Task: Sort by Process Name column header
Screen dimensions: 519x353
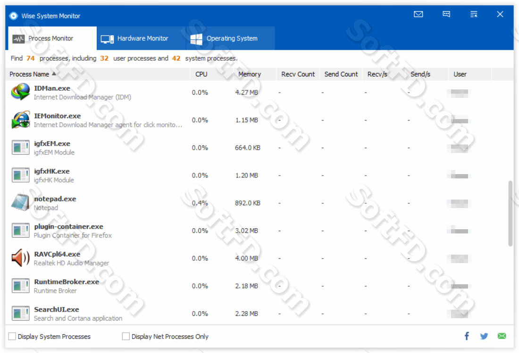Action: point(98,74)
